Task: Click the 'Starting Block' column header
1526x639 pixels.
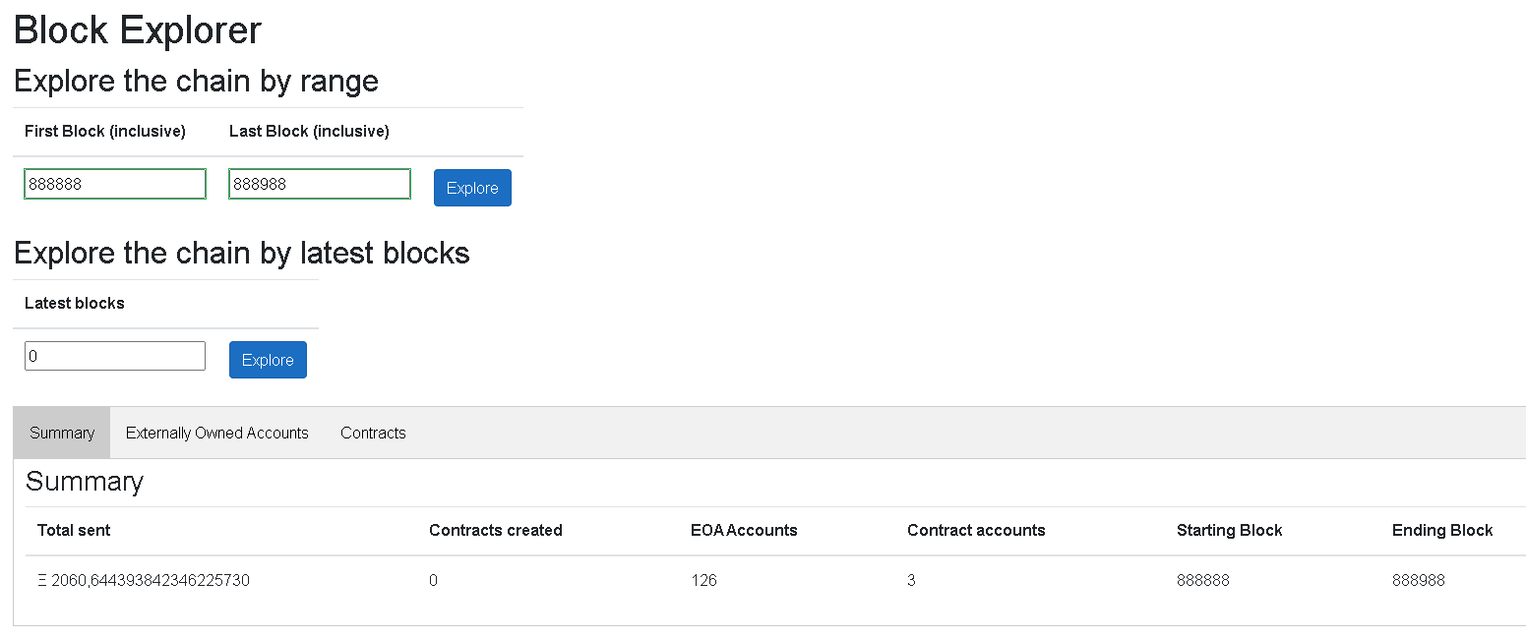Action: [x=1230, y=531]
